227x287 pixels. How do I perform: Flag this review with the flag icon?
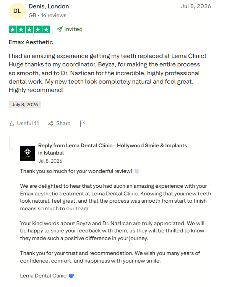[83, 124]
